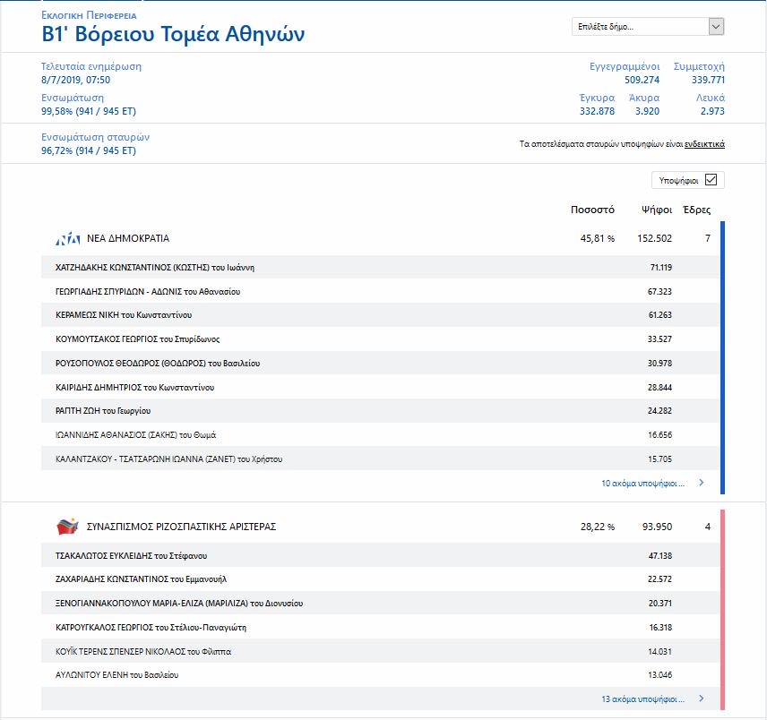Viewport: 767px width, 720px height.
Task: Click heading Β1' Βόρειου Τομέα Αθηνών
Action: tap(173, 34)
